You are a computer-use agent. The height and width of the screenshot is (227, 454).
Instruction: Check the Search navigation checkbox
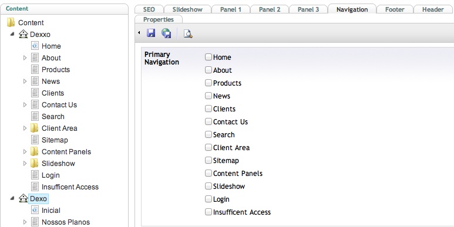(208, 134)
